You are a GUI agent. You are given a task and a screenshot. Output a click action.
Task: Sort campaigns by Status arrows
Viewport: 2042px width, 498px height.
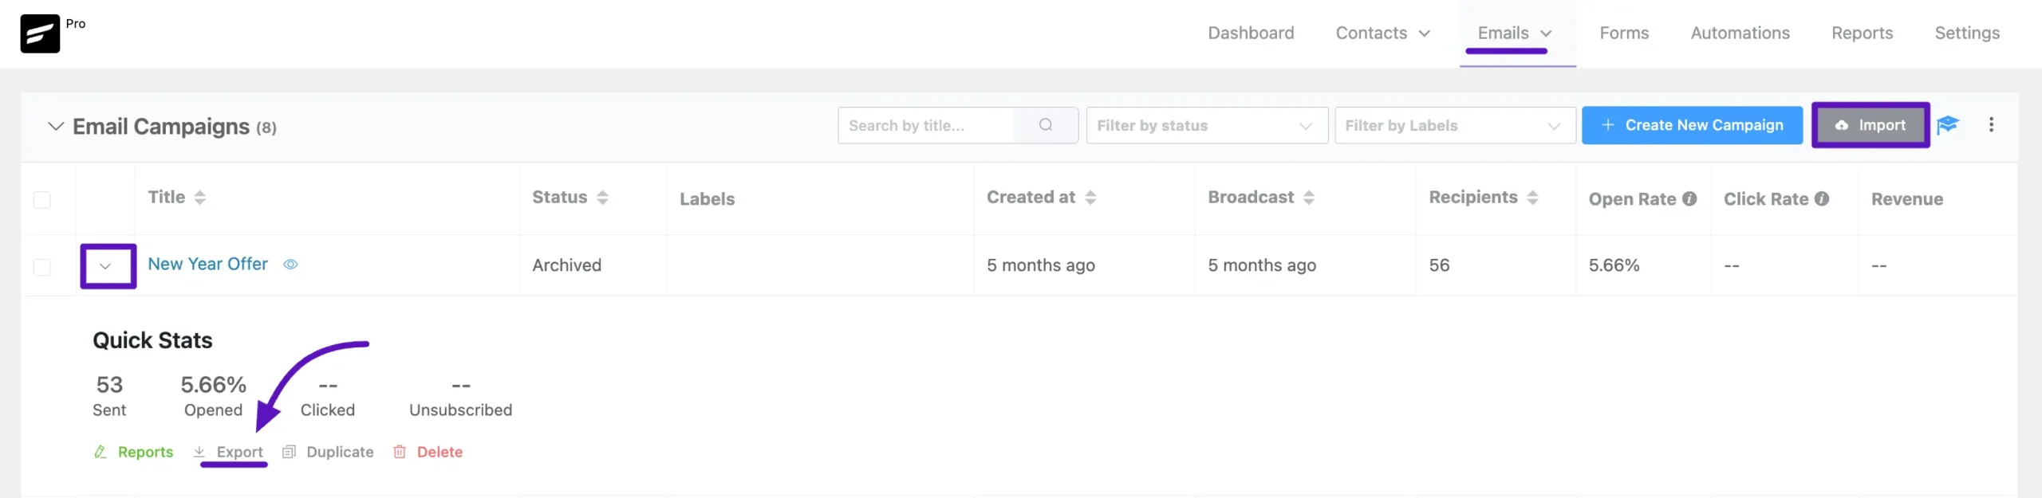click(602, 198)
